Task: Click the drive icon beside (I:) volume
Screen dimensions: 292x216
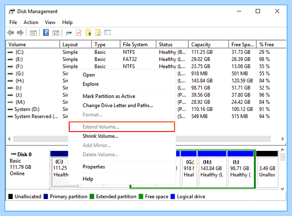Action: click(x=10, y=88)
